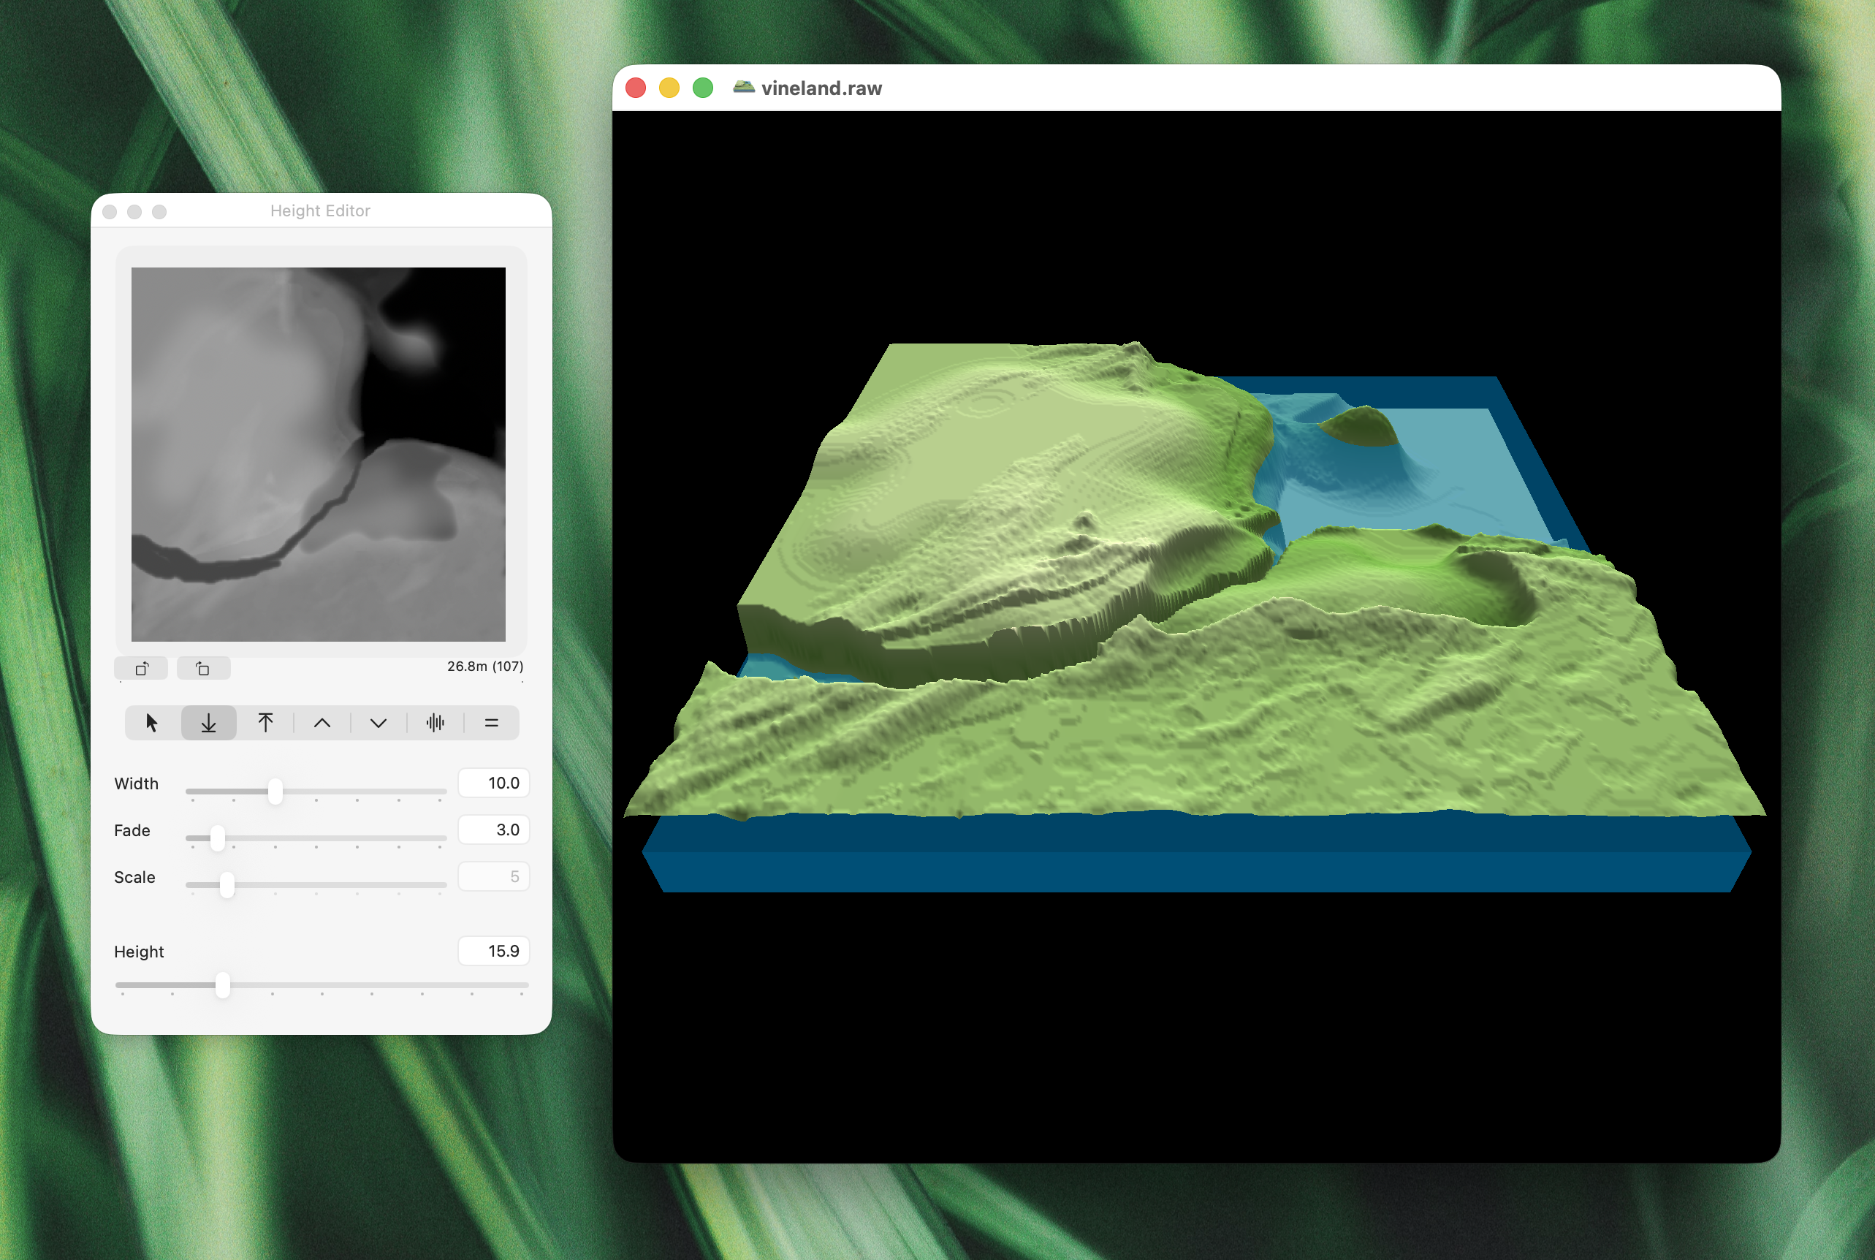Viewport: 1875px width, 1260px height.
Task: Rotate height map right button
Action: pyautogui.click(x=141, y=669)
